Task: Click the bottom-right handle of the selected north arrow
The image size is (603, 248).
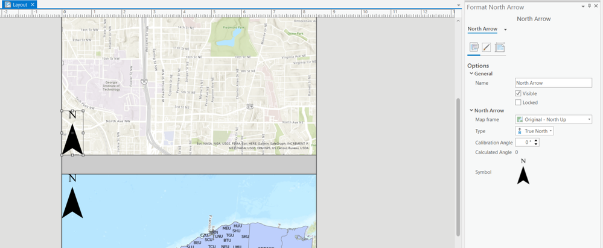Action: [x=83, y=155]
